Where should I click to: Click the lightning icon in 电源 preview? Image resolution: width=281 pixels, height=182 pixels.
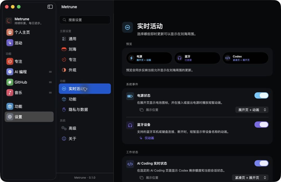(x=131, y=58)
